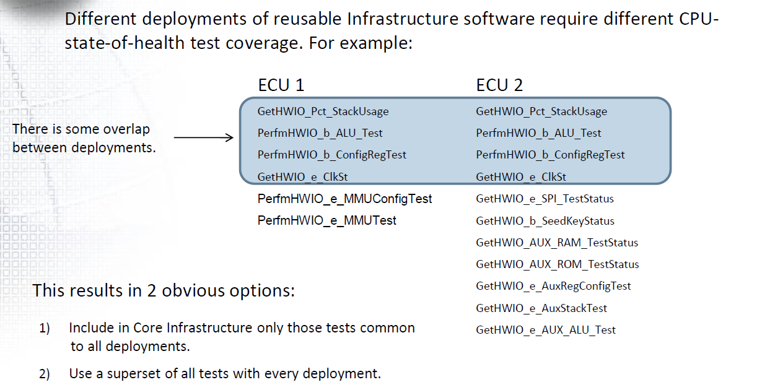Select option 2 about superset of tests
This screenshot has width=783, height=390.
pos(224,373)
